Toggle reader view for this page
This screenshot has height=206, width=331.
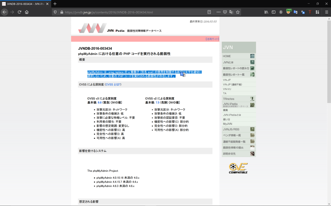(209, 12)
